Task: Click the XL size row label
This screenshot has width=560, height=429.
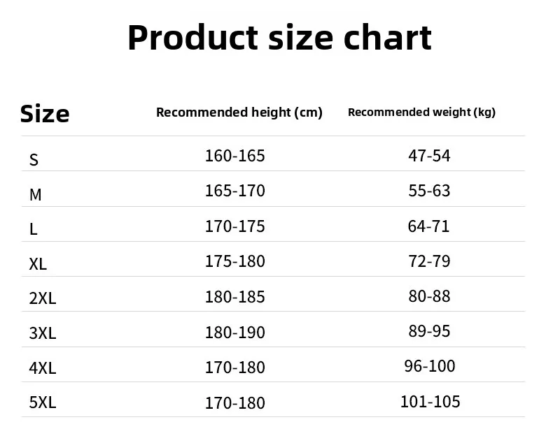Action: (38, 264)
